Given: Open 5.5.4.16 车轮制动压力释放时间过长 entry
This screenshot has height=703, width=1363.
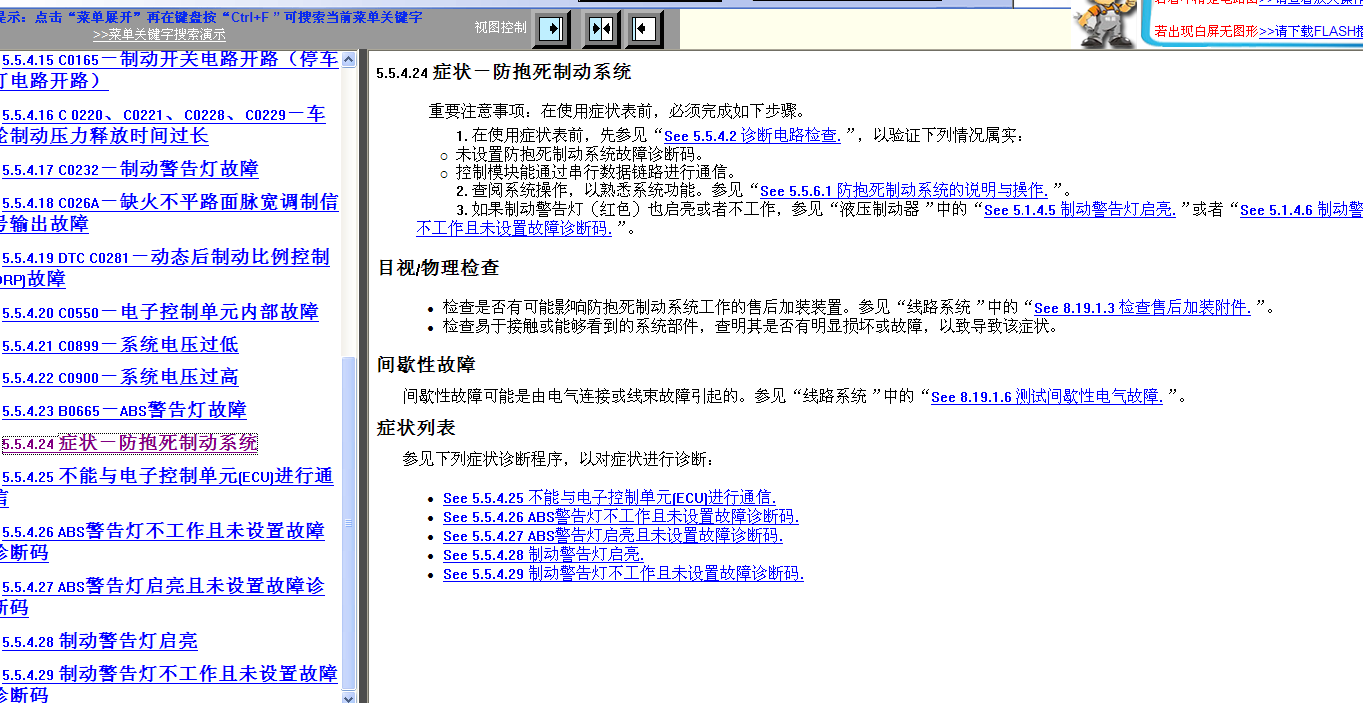Looking at the screenshot, I should 163,125.
